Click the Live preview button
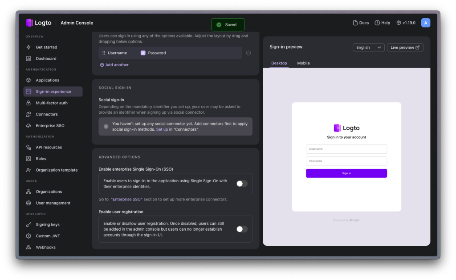 click(405, 48)
